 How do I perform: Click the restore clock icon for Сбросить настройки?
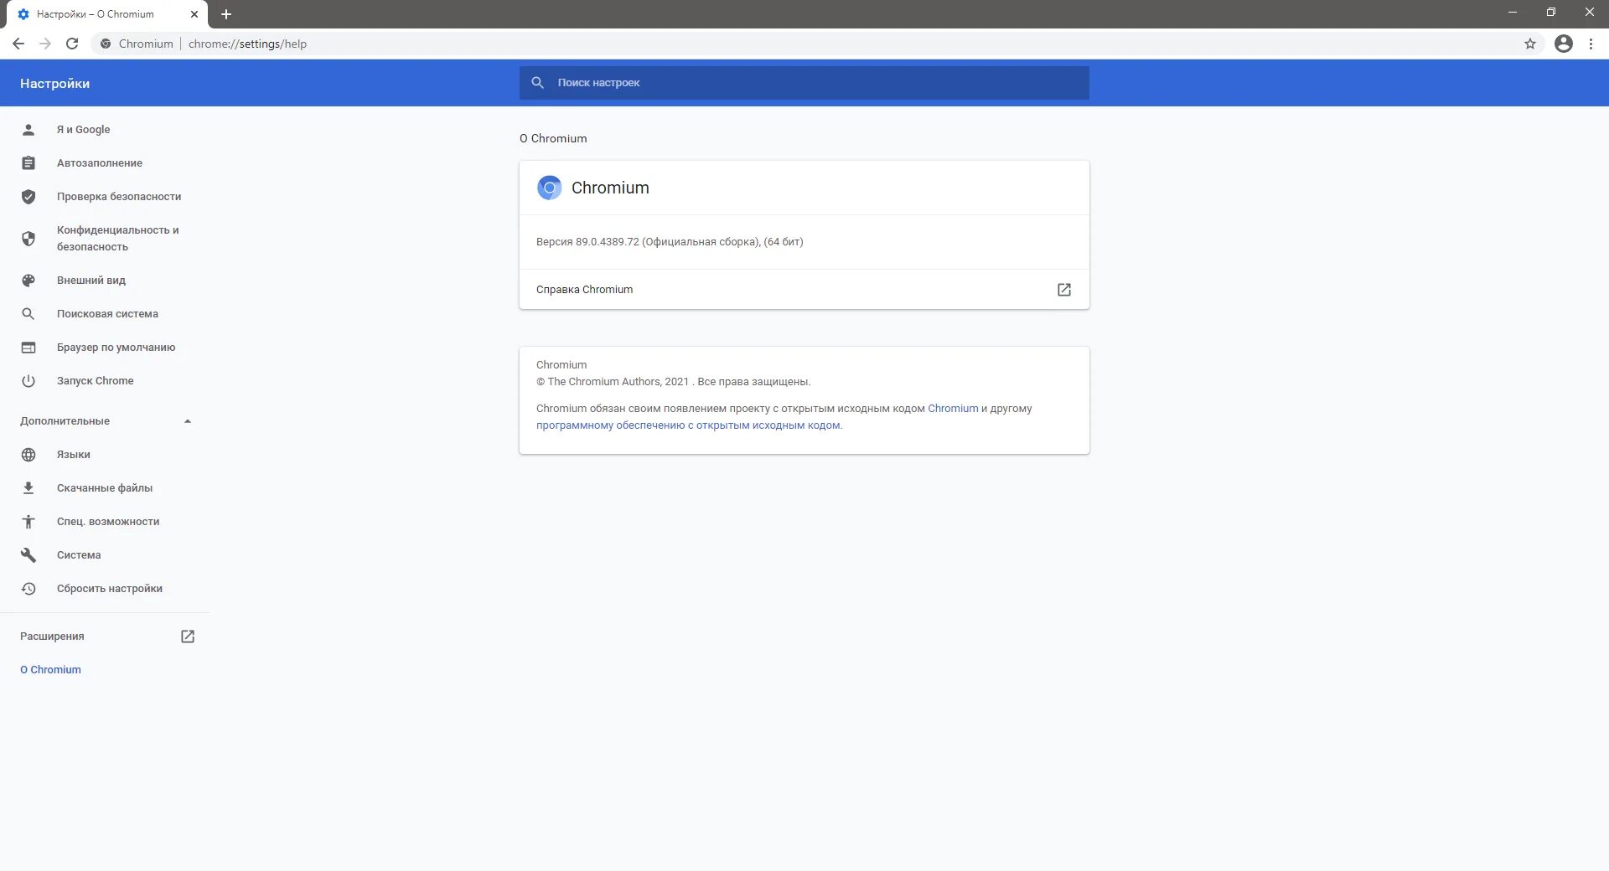point(28,588)
